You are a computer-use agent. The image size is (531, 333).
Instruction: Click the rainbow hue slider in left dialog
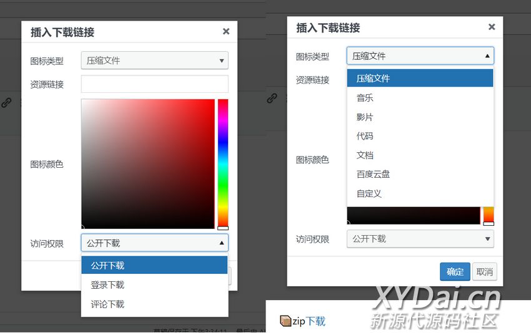[222, 162]
